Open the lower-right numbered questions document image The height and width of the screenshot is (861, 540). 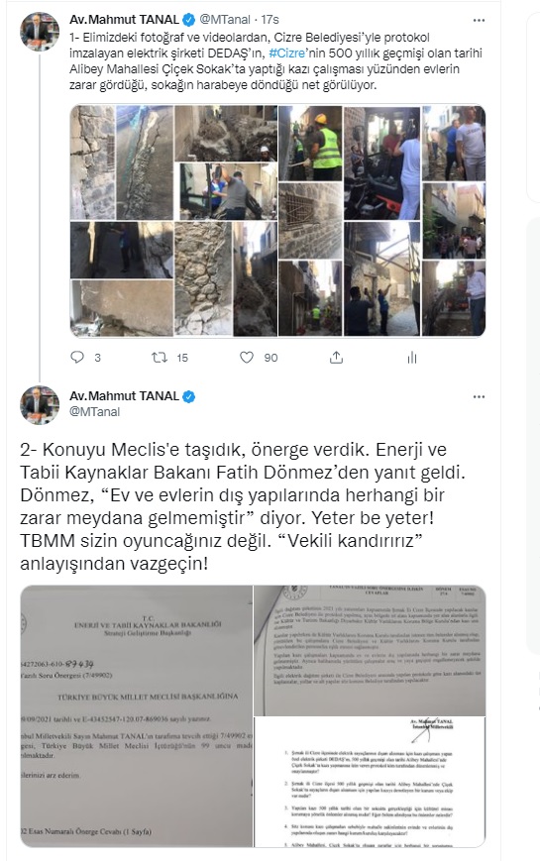370,782
